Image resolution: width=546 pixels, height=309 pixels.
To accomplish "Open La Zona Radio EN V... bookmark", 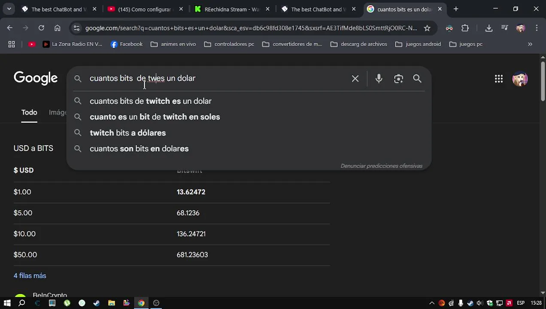I will [72, 44].
